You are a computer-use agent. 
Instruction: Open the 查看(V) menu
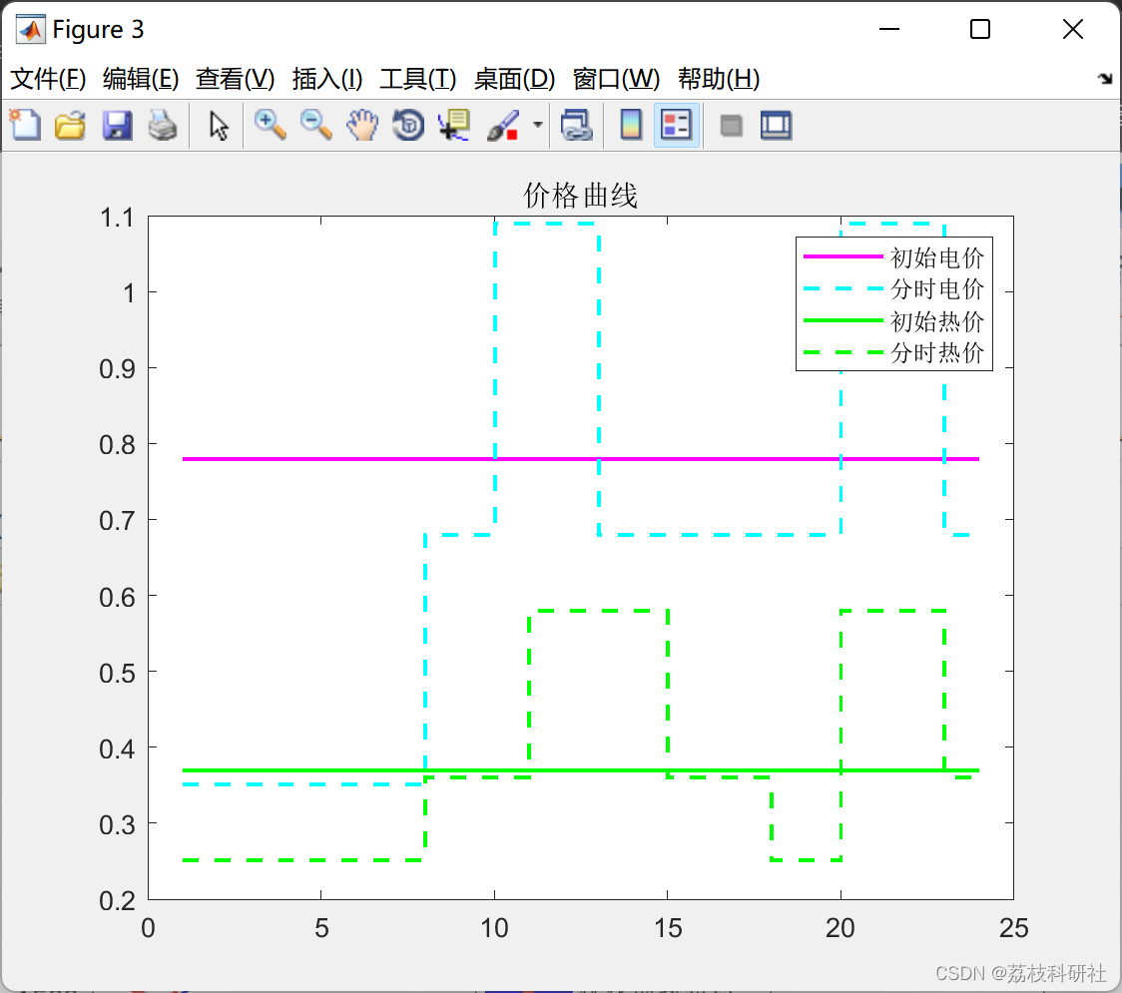point(235,79)
